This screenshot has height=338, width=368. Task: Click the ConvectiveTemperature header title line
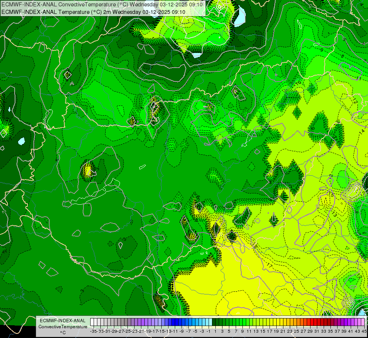point(102,5)
